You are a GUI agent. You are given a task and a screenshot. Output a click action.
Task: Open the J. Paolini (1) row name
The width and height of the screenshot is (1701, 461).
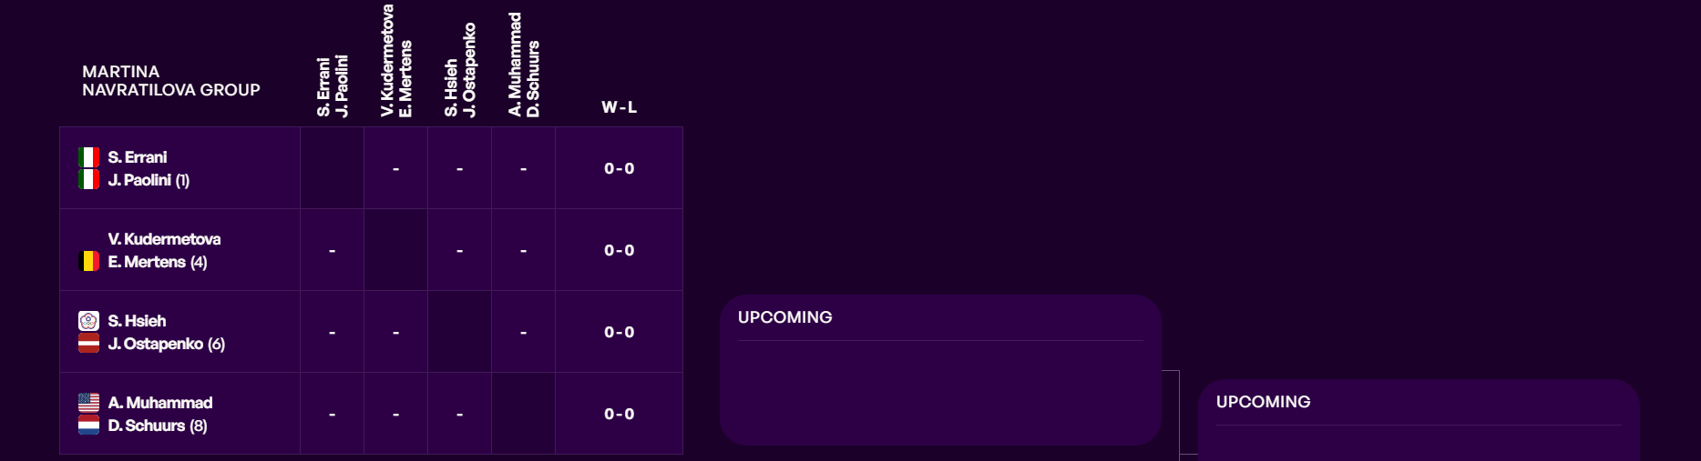(x=149, y=180)
